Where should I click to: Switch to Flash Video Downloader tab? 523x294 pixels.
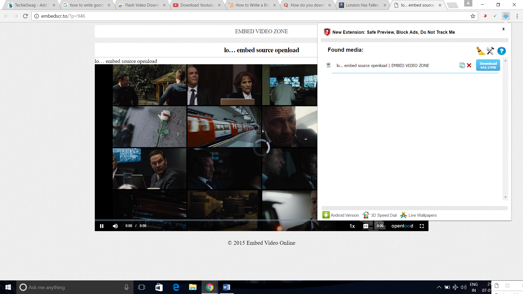point(142,5)
